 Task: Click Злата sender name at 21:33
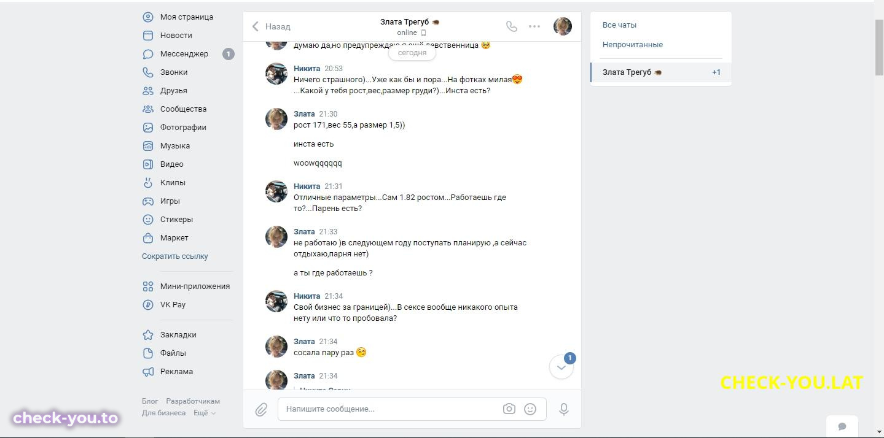tap(304, 232)
